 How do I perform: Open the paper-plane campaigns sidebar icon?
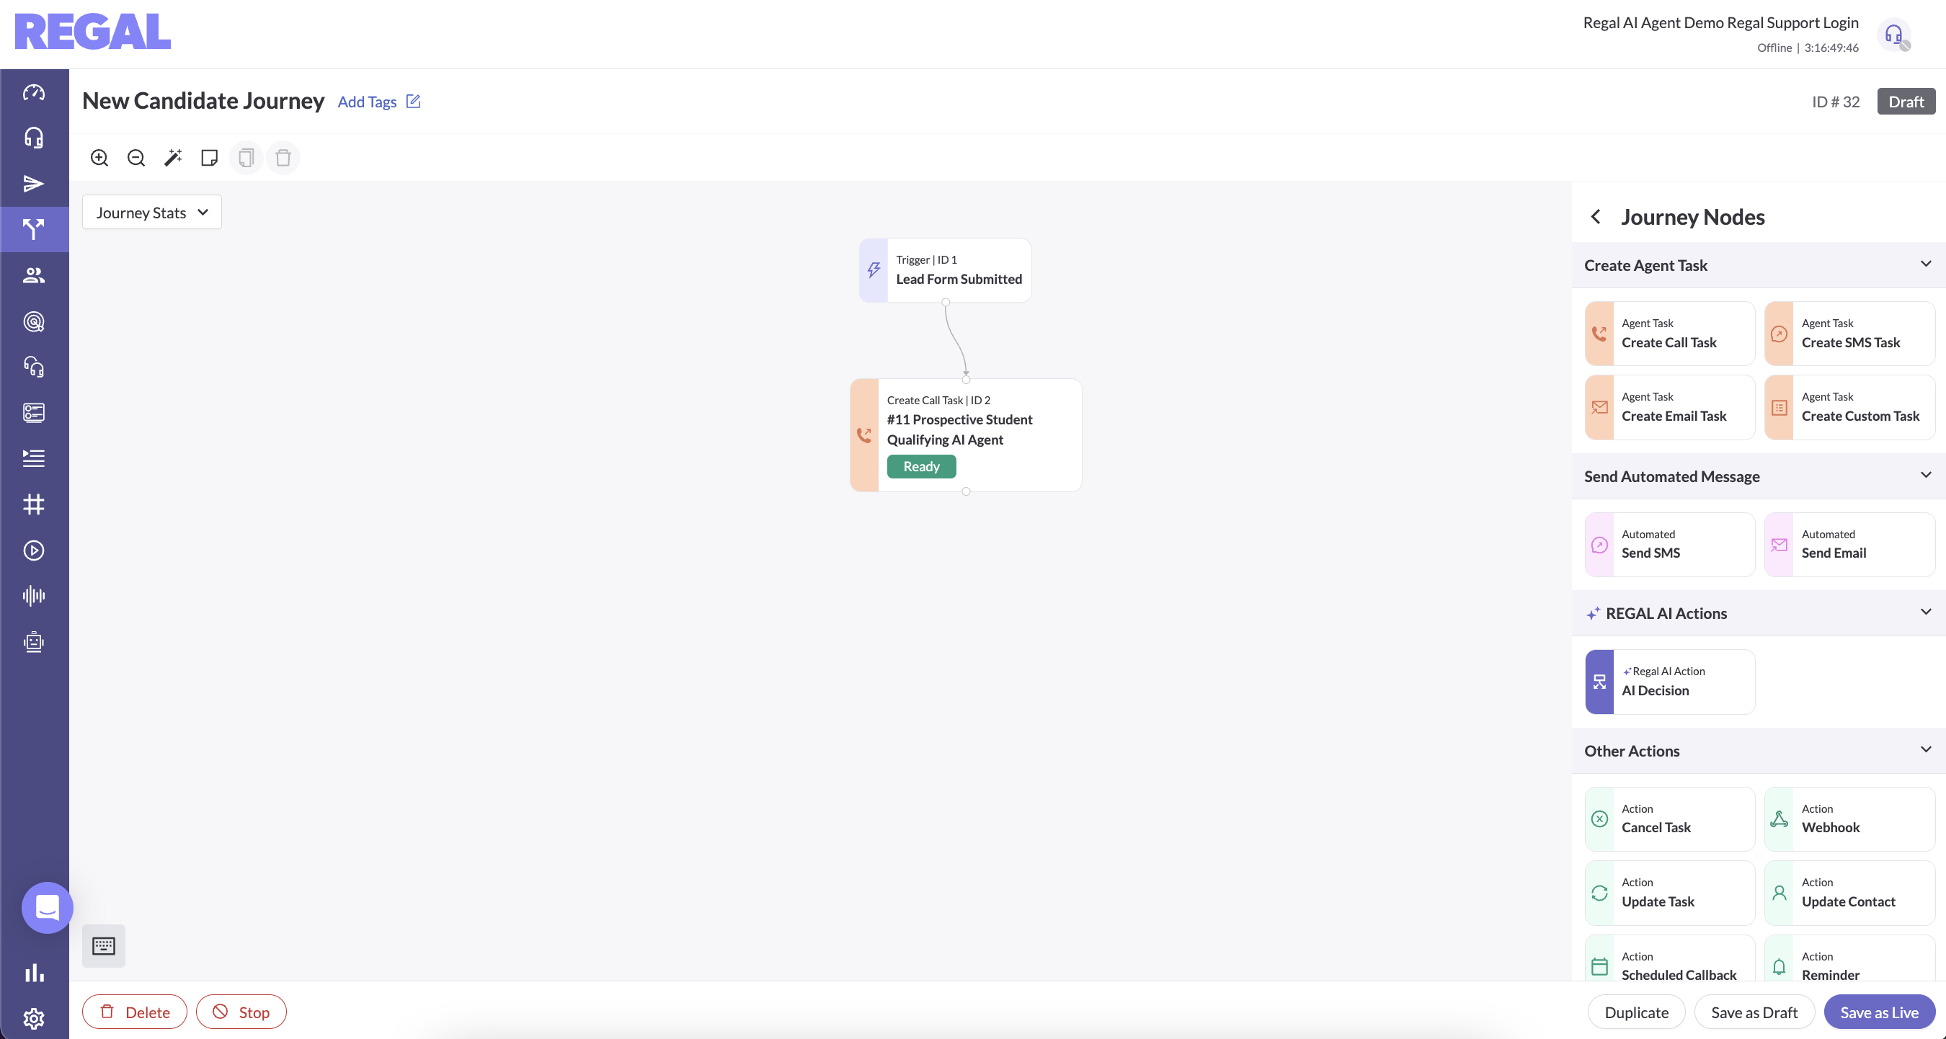pos(33,184)
